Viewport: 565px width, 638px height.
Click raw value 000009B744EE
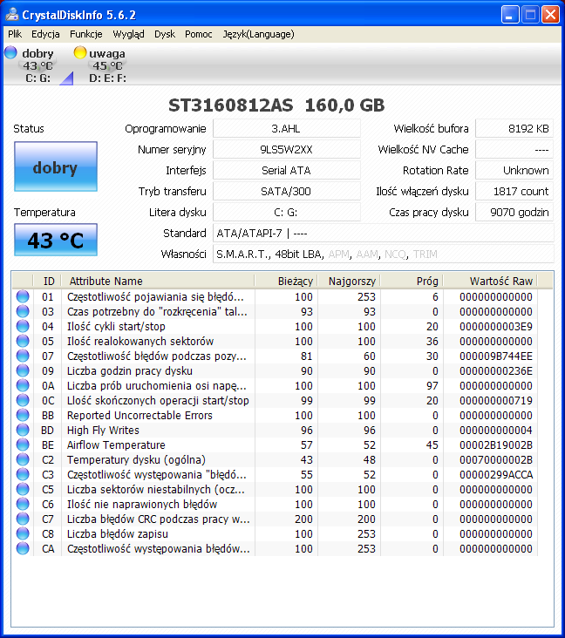coord(496,356)
